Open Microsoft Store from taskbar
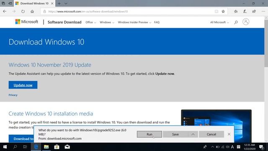The height and width of the screenshot is (151, 268). pos(57,147)
